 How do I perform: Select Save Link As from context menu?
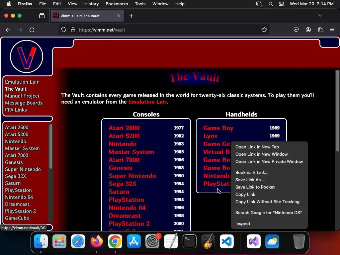[250, 180]
